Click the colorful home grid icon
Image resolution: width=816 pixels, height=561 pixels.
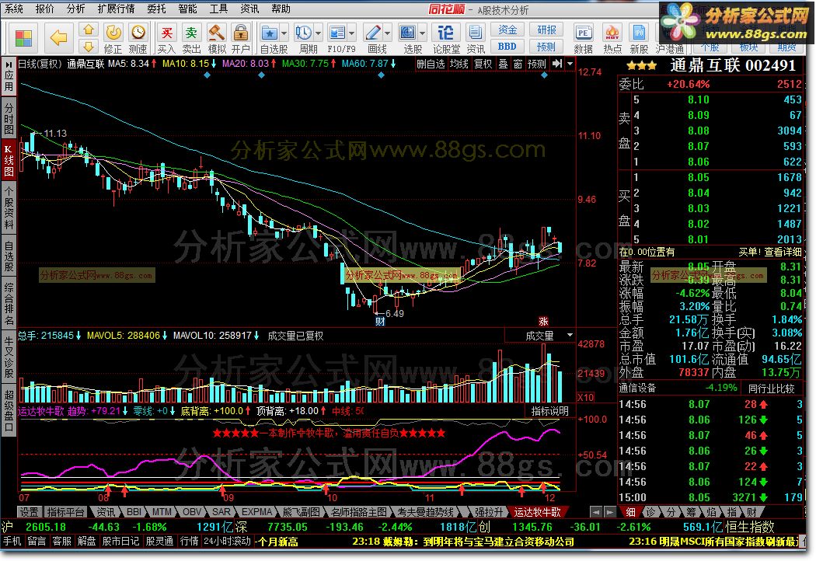[23, 38]
